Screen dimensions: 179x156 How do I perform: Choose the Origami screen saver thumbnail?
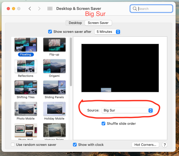click(54, 66)
